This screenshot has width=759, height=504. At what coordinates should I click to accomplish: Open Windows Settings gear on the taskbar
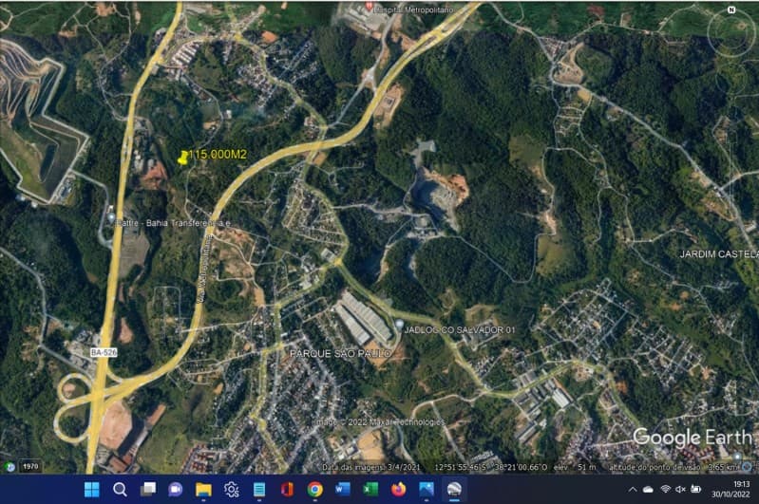tap(231, 490)
